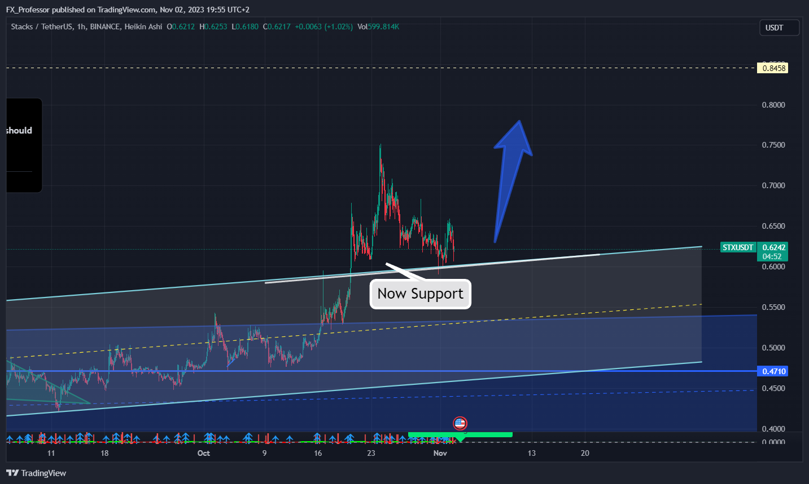Select the STXUSDT symbol price tag

[738, 247]
